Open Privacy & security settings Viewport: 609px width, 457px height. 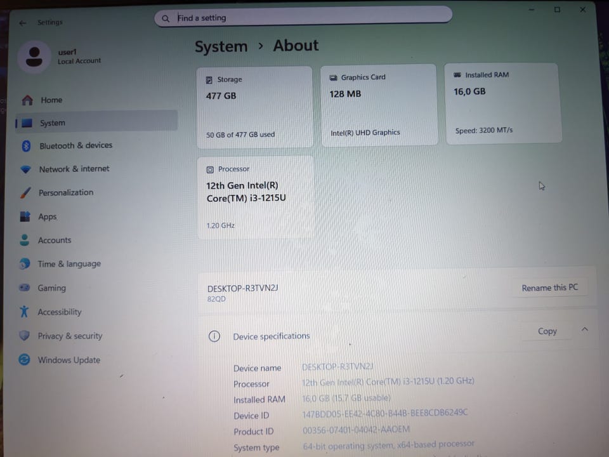click(96, 336)
